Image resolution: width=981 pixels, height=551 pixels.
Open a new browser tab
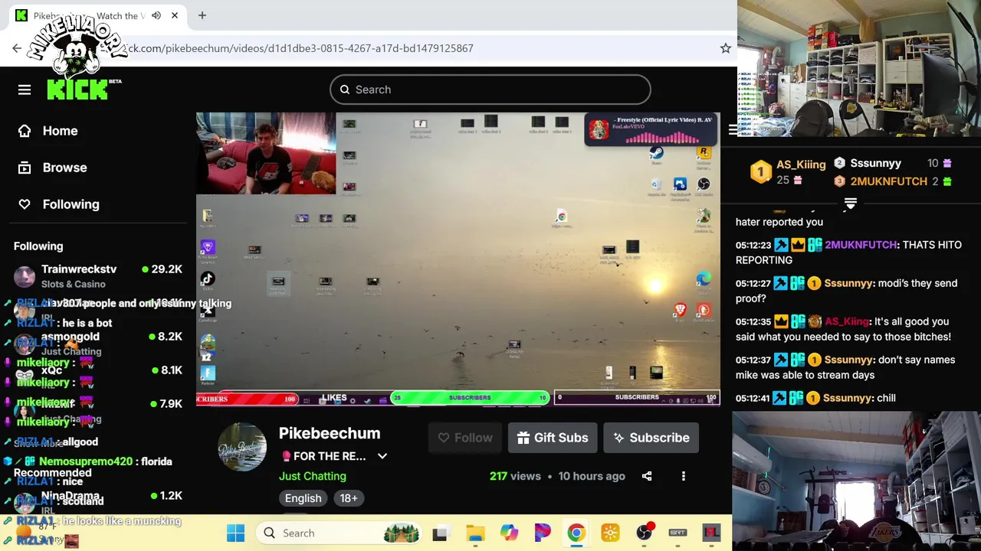202,15
